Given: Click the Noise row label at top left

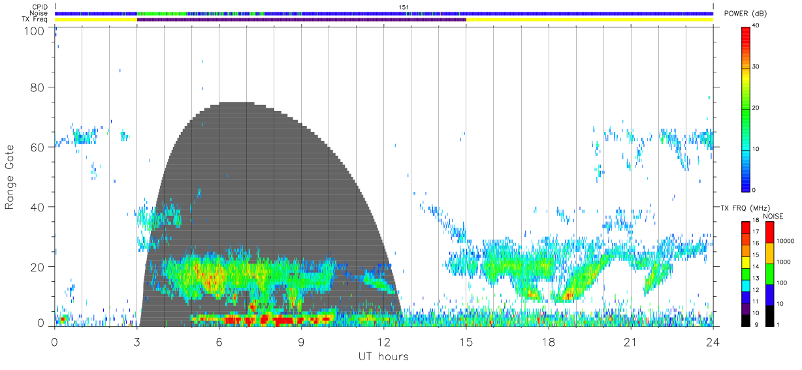Looking at the screenshot, I should tap(40, 13).
